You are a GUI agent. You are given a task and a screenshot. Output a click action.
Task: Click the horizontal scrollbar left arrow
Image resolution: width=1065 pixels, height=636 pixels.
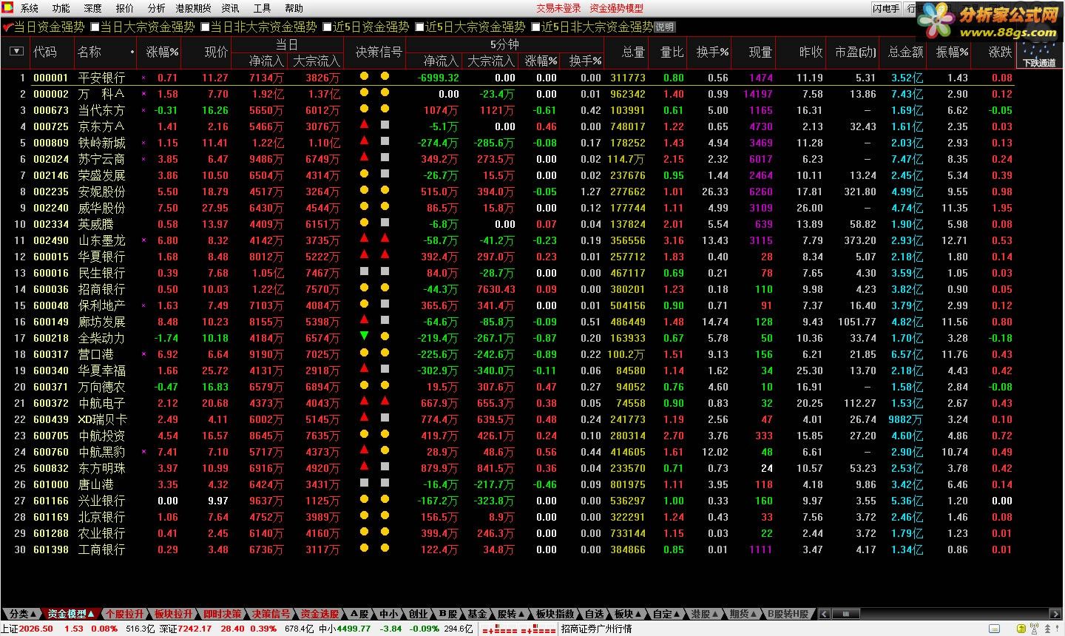(823, 614)
